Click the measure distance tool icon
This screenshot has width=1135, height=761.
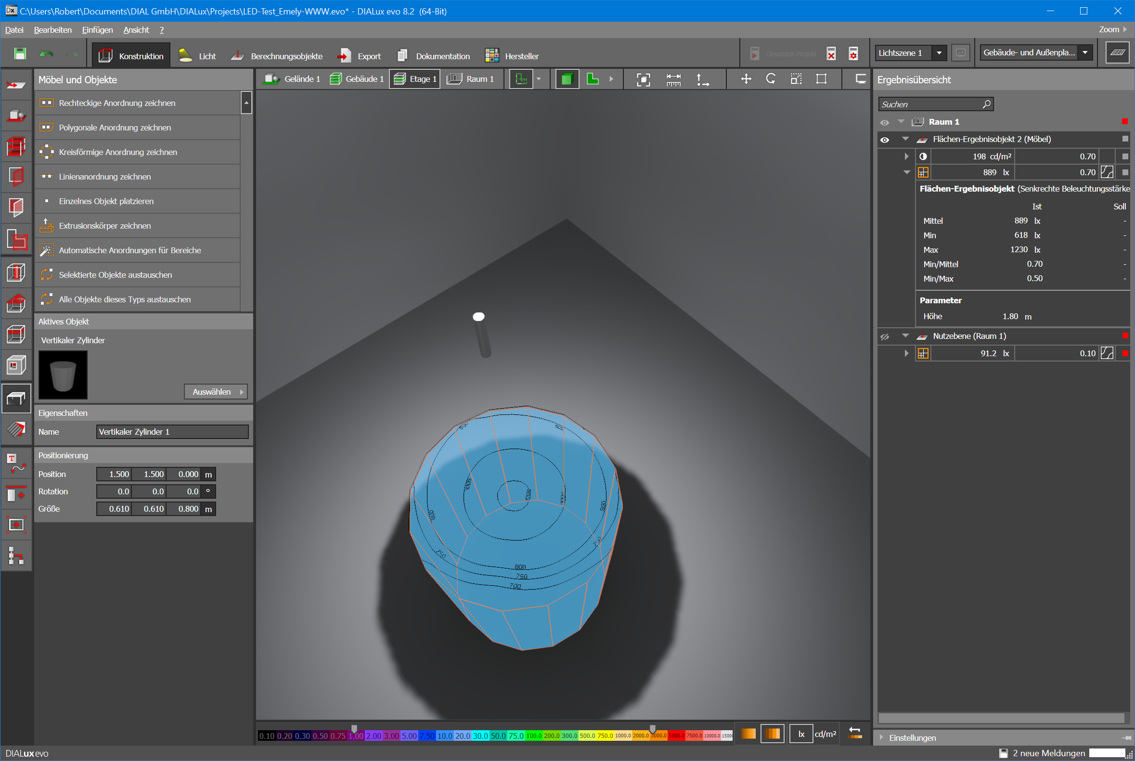(673, 79)
